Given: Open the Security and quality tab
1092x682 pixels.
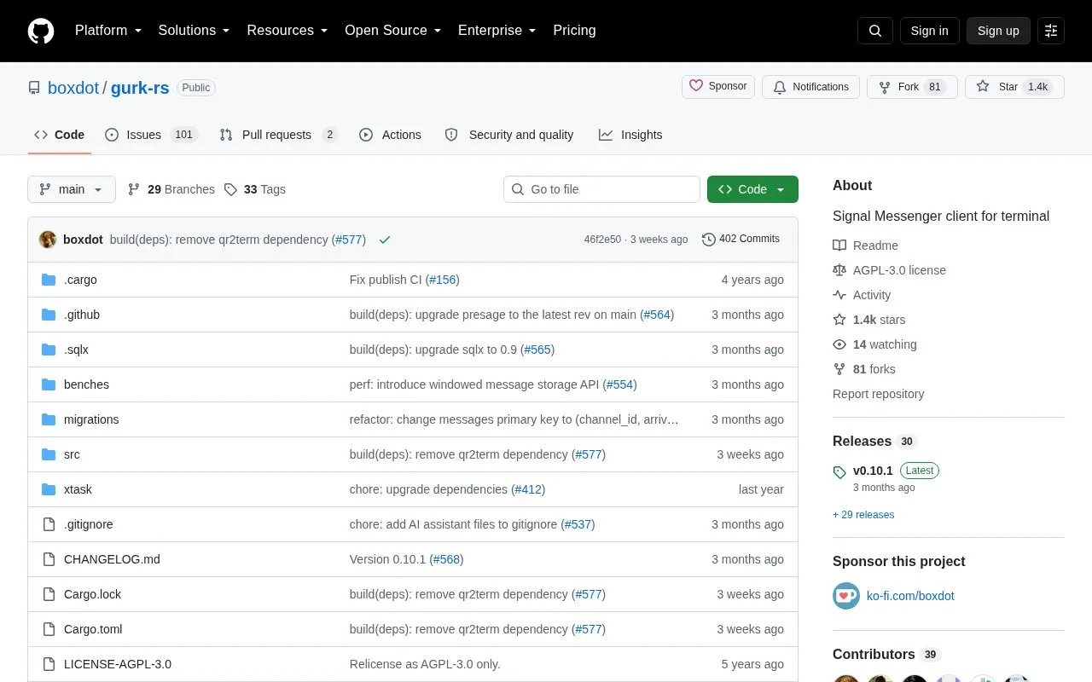Looking at the screenshot, I should click(x=509, y=135).
